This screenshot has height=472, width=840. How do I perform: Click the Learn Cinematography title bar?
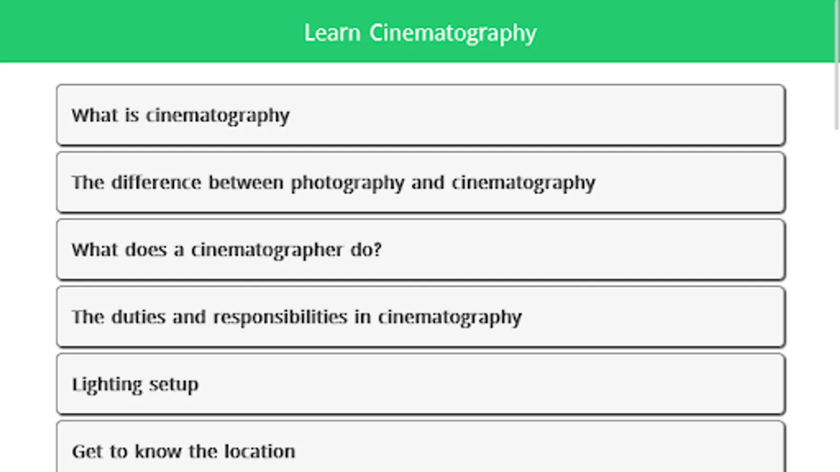(420, 32)
